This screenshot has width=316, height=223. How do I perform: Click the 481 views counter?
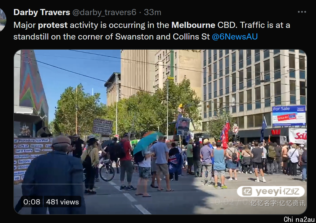click(x=62, y=202)
